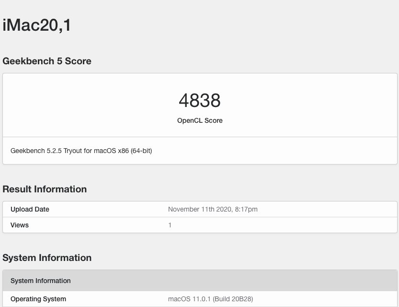Select the gray System Information table header
The width and height of the screenshot is (399, 307).
point(200,281)
